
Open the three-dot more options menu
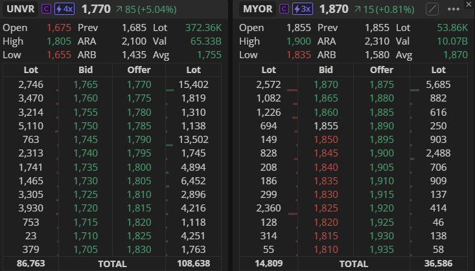(x=454, y=9)
